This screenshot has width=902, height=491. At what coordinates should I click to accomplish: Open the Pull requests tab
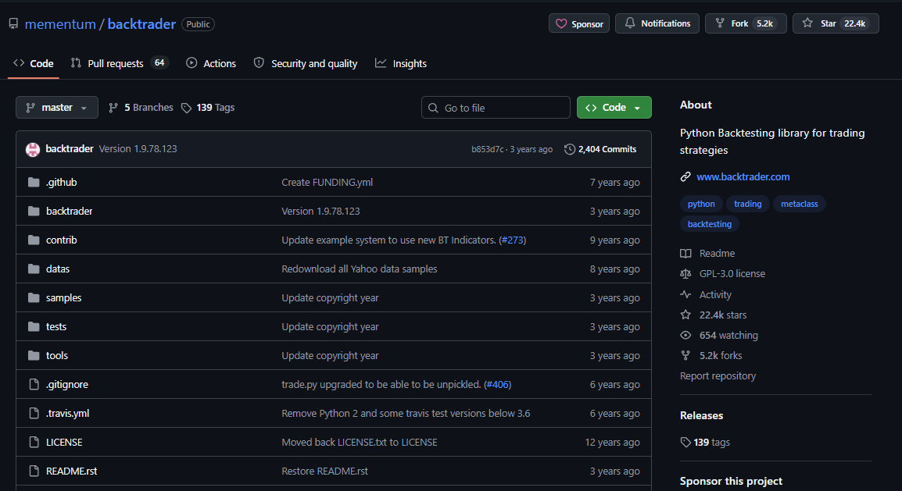click(x=119, y=64)
